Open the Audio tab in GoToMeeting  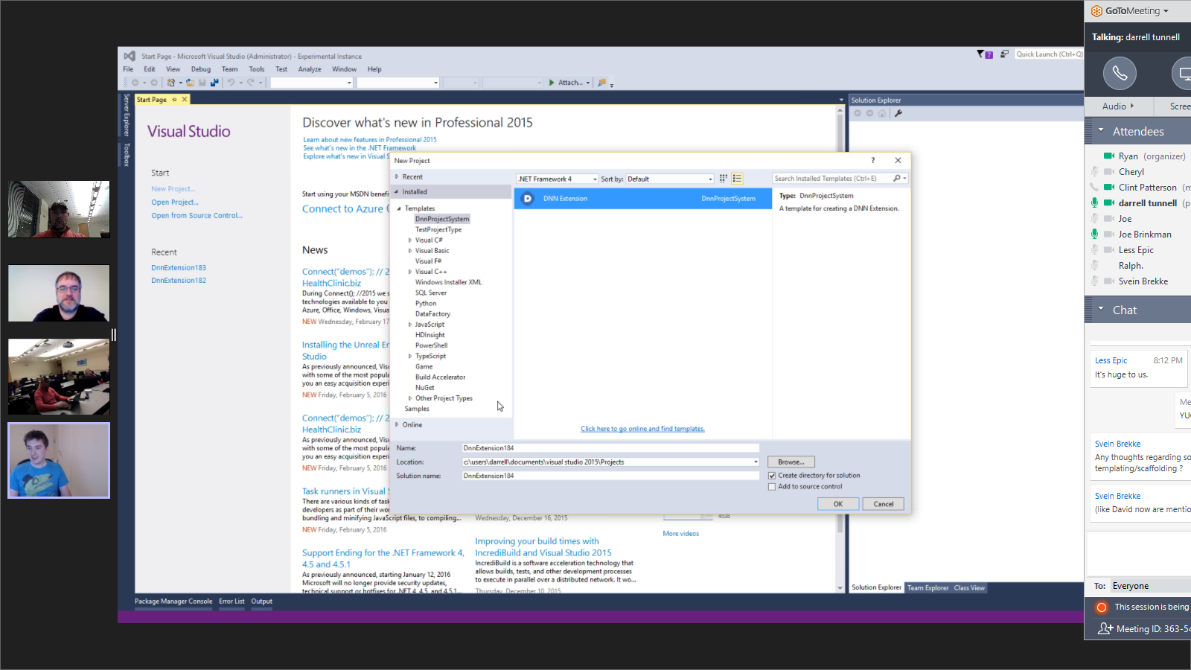1118,106
